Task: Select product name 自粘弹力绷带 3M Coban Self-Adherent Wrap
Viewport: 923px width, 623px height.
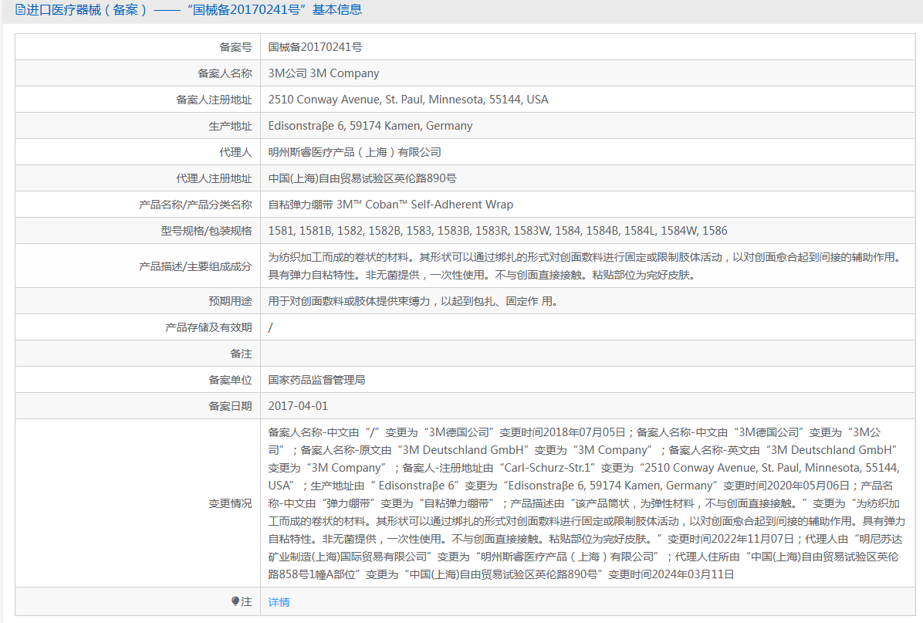Action: coord(390,205)
